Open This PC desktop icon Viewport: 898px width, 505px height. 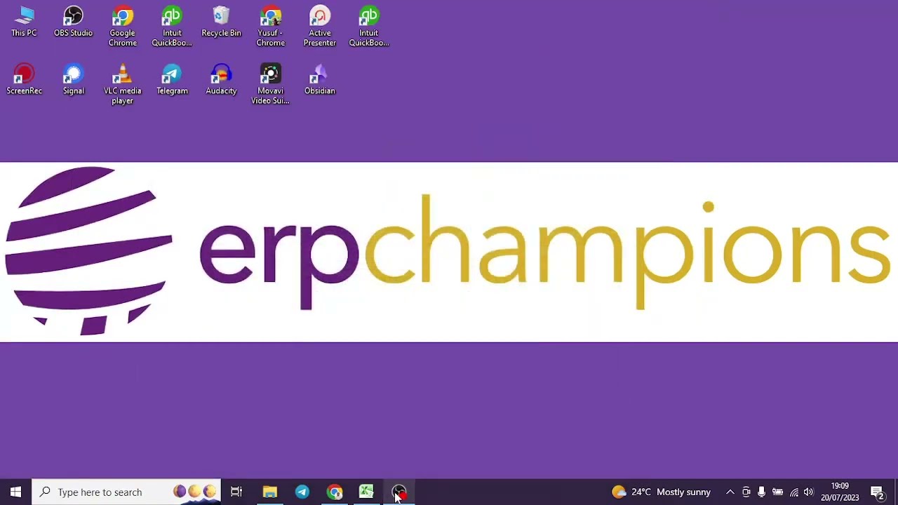(24, 22)
